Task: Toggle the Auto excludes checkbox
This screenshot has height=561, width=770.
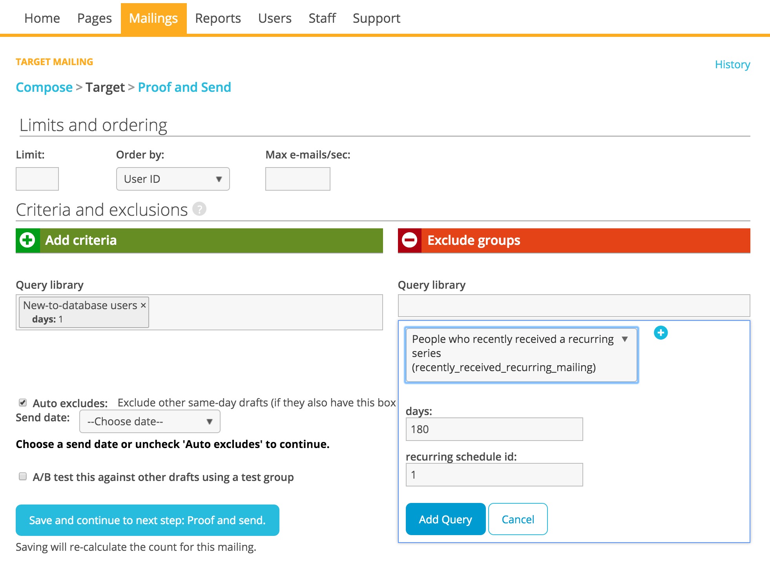Action: point(21,401)
